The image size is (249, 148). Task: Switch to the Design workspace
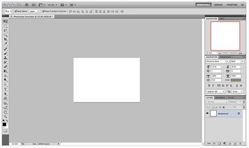218,5
